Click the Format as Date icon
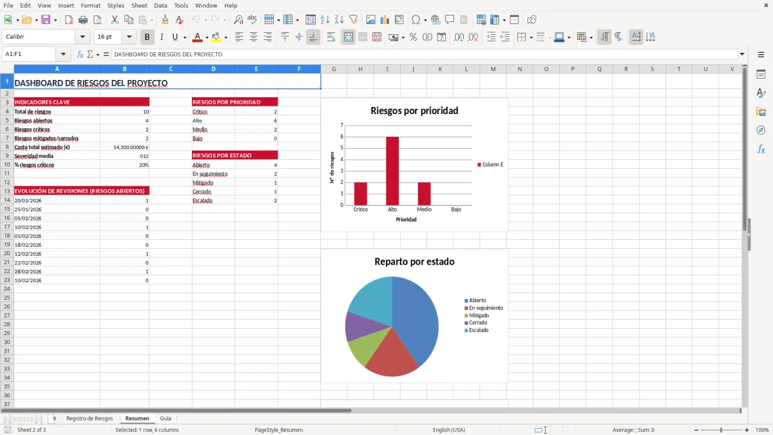Viewport: 773px width, 435px height. pos(441,37)
